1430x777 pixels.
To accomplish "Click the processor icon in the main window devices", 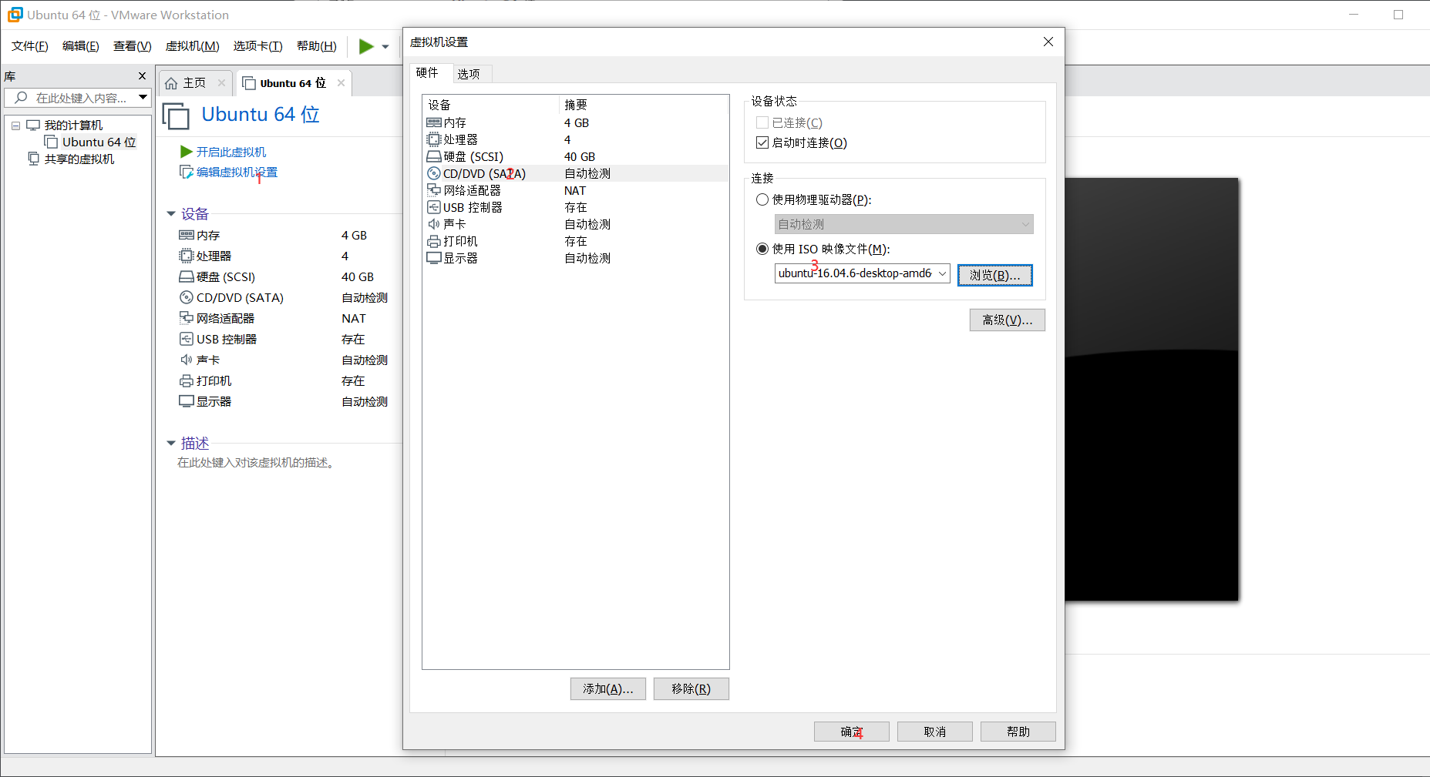I will 187,256.
